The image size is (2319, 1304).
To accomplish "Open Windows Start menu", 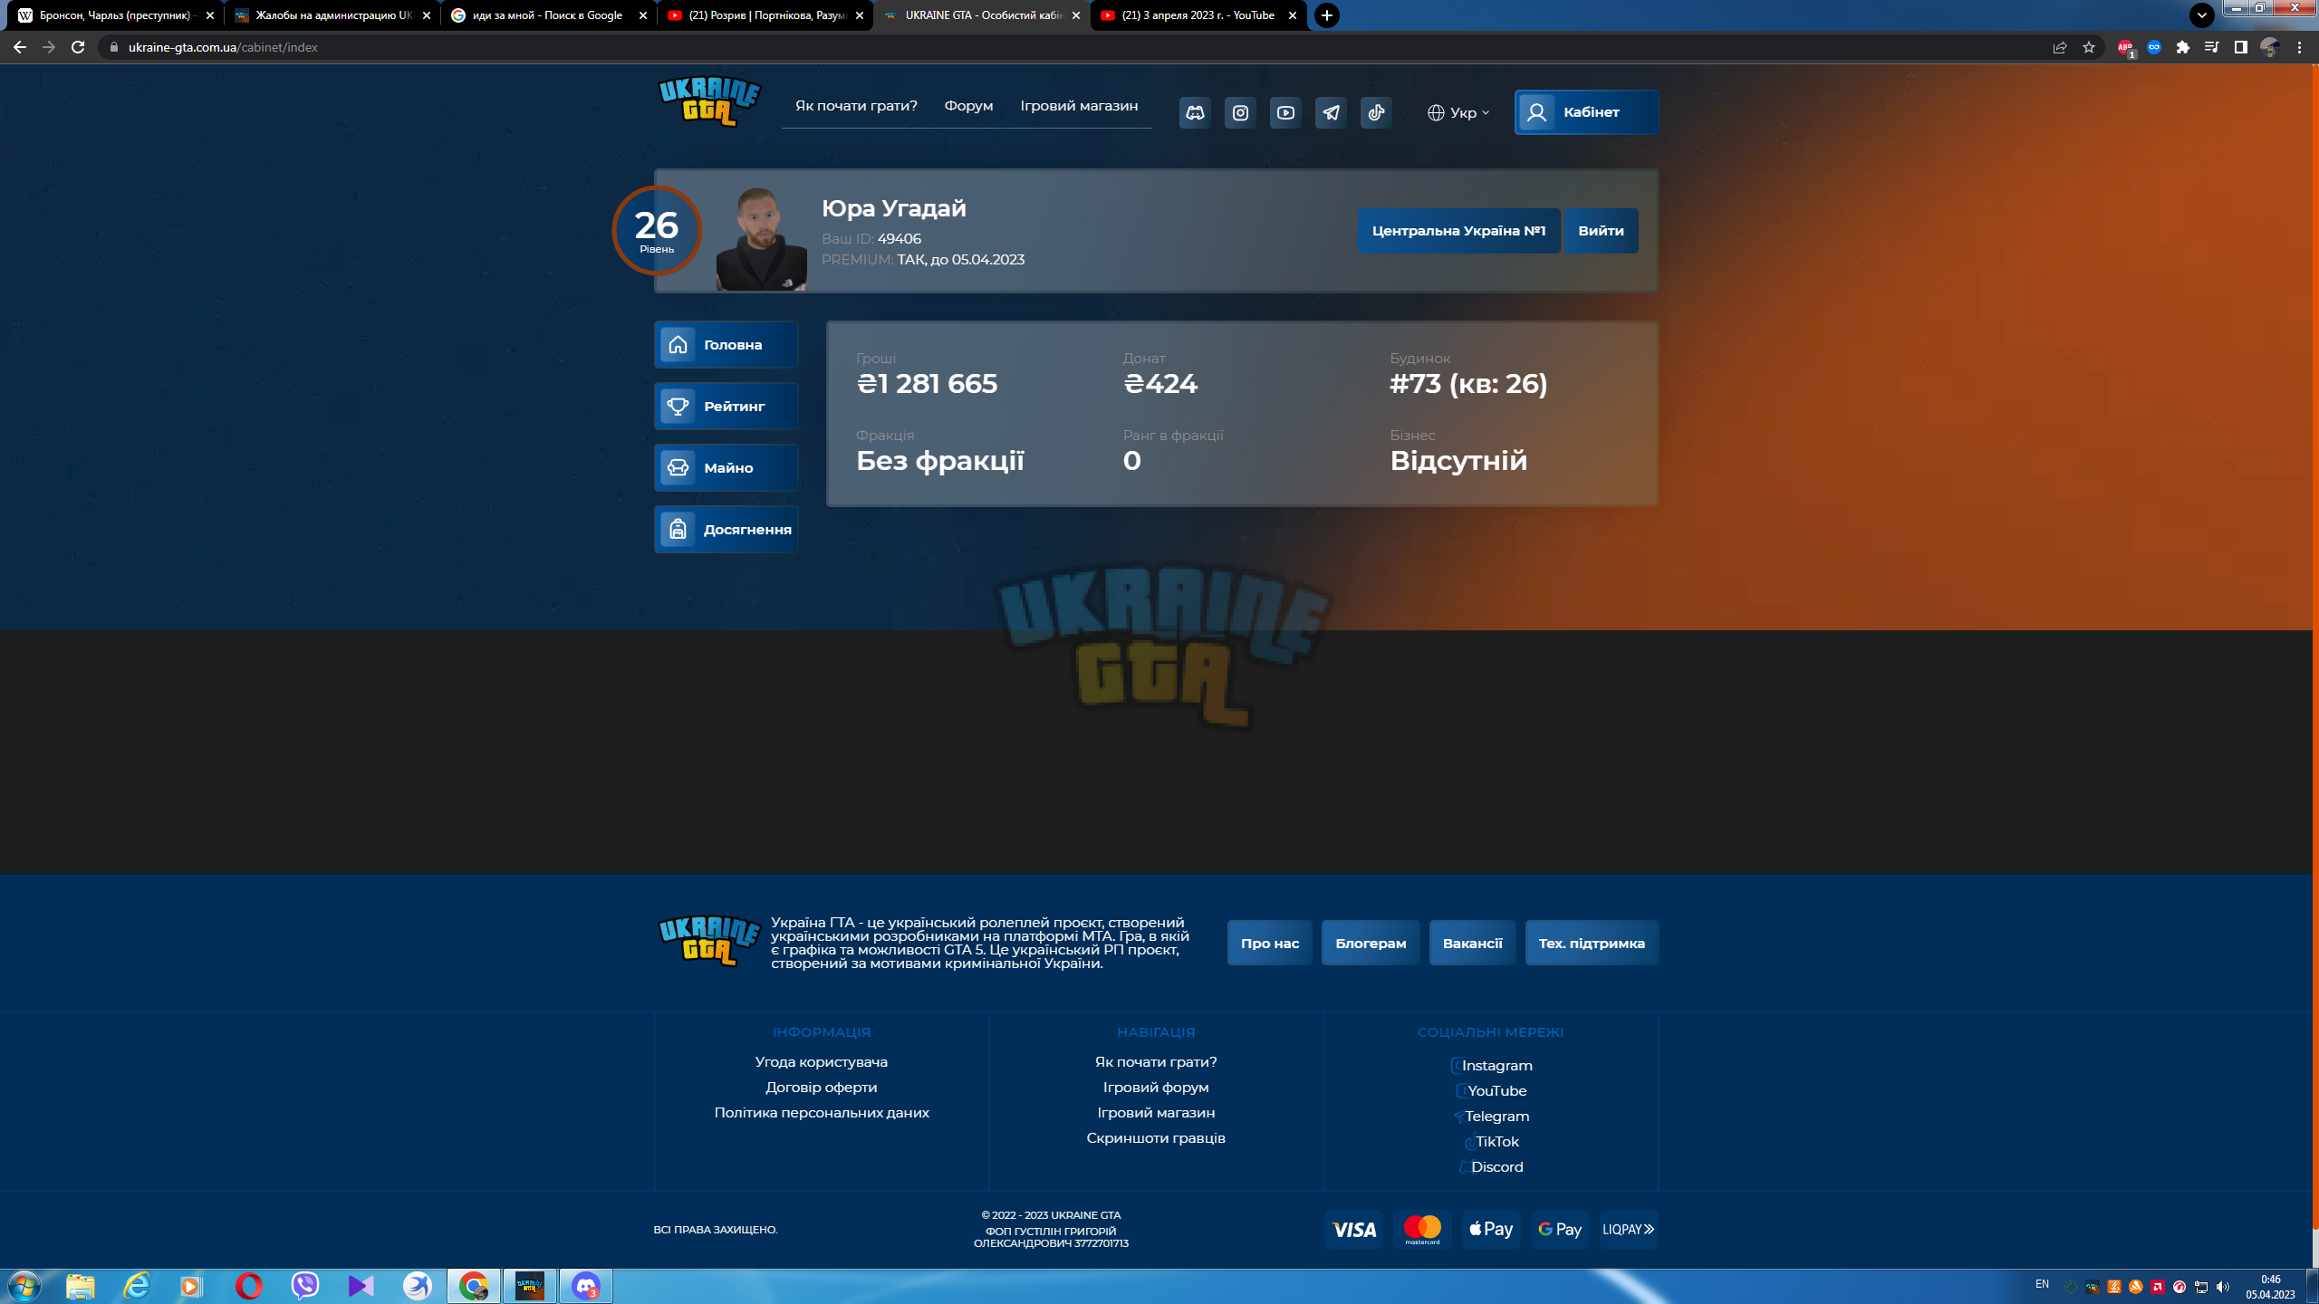I will pyautogui.click(x=24, y=1286).
